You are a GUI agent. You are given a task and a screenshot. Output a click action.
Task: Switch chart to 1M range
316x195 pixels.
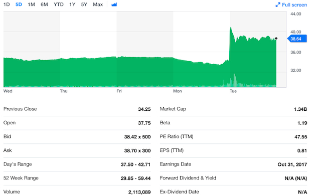(x=31, y=5)
